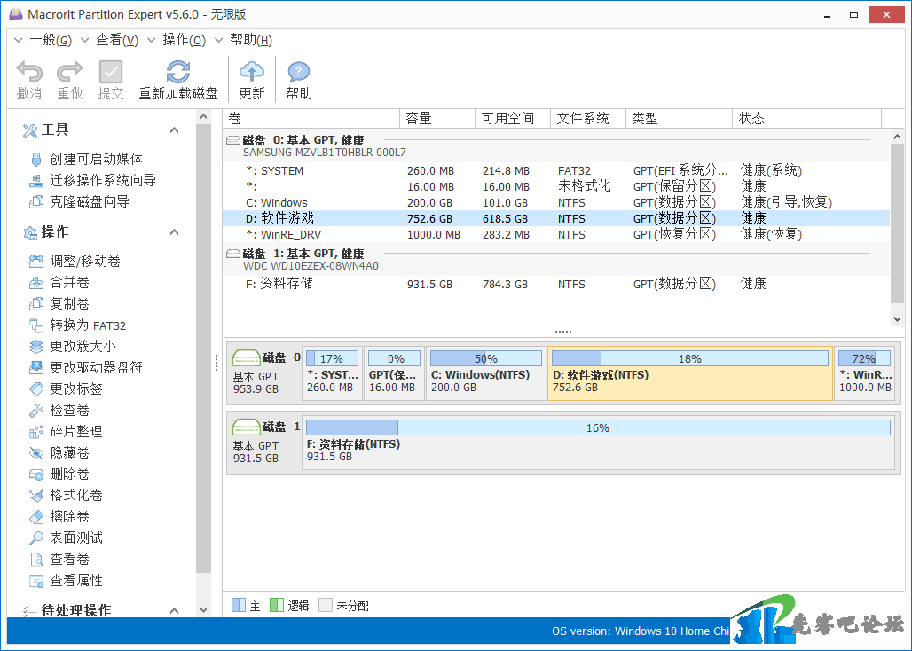This screenshot has height=651, width=912.
Task: Click the C: Windows partition block
Action: click(x=485, y=373)
